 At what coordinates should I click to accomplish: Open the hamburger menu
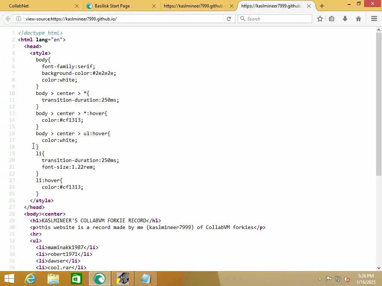(x=374, y=19)
